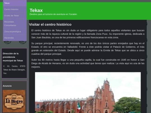Image resolution: width=151 pixels, height=113 pixels.
Task: Click the Anuncio heading
Action: [7, 86]
